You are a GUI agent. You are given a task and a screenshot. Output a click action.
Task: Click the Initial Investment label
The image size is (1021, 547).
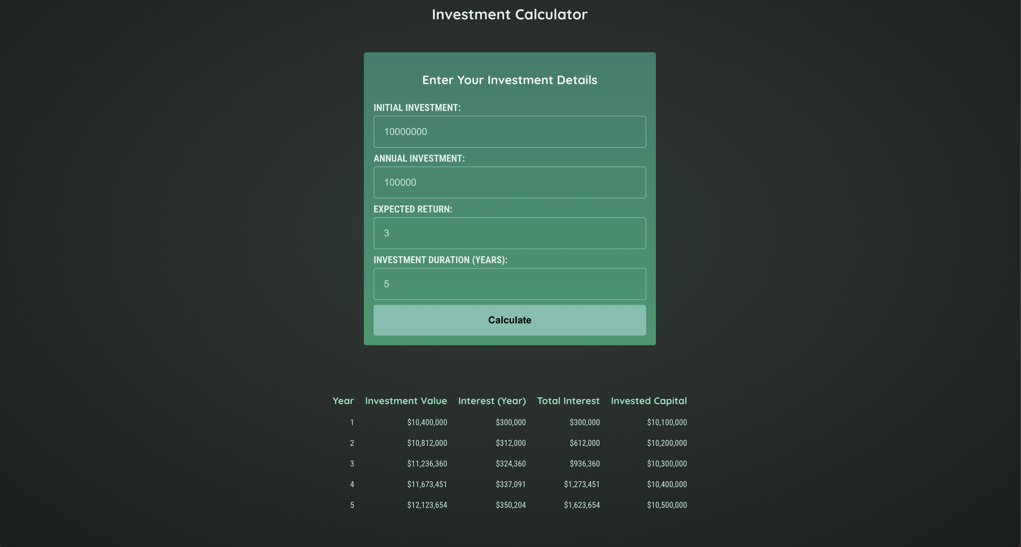pos(416,108)
